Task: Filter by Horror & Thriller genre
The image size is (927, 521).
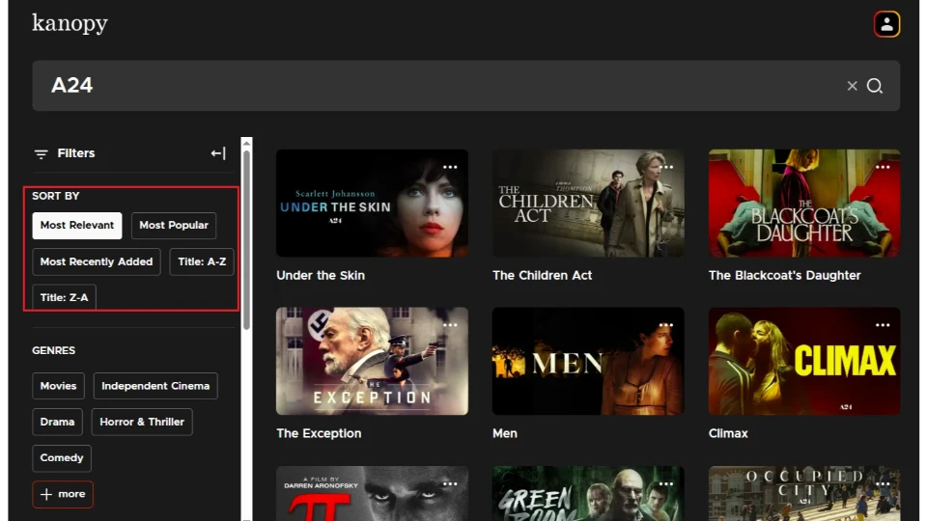Action: (x=142, y=423)
